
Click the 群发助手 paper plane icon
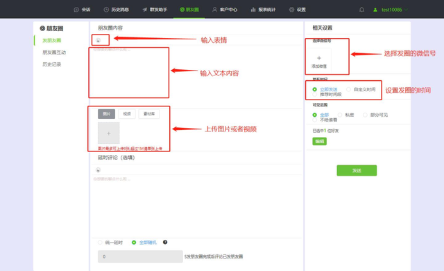[x=145, y=10]
